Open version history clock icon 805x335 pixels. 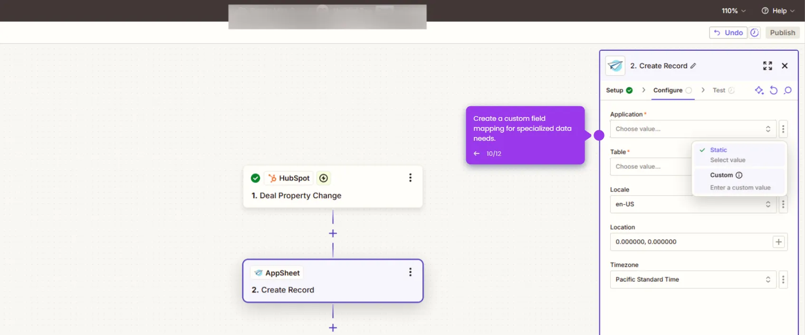[x=755, y=33]
